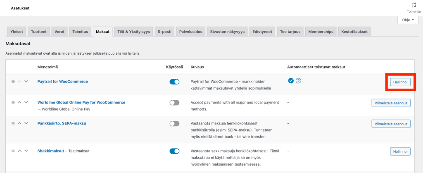The width and height of the screenshot is (423, 173).
Task: Move Worldline Global Online Pay down
Action: 26,102
